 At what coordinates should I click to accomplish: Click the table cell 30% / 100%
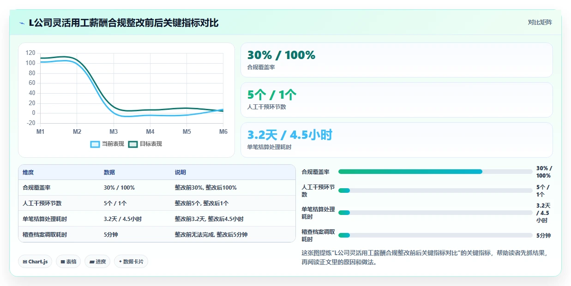point(119,188)
